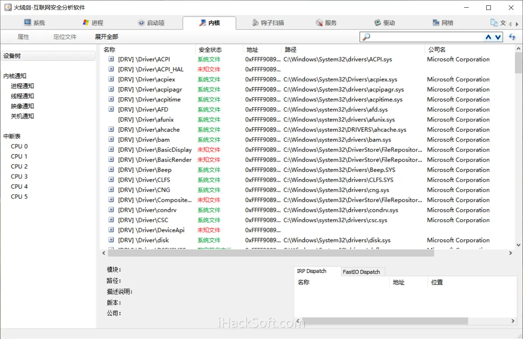This screenshot has height=339, width=523.
Task: Click the search magnifier icon
Action: pyautogui.click(x=366, y=37)
